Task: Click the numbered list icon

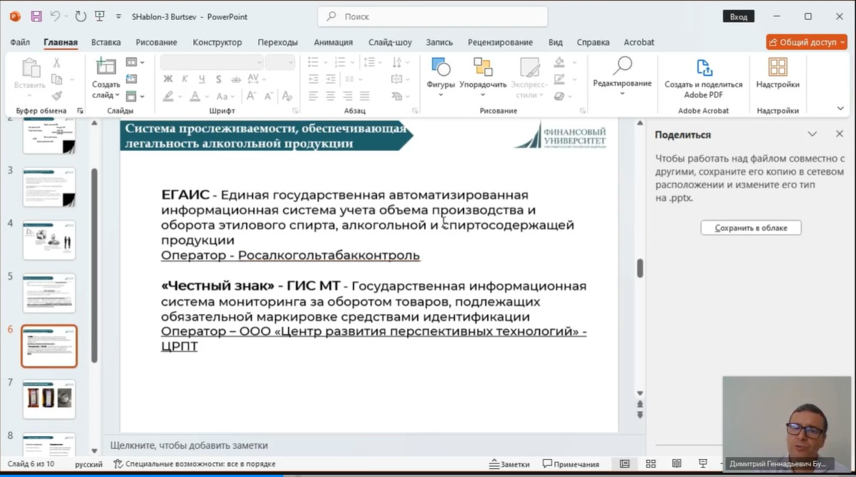Action: coord(340,62)
